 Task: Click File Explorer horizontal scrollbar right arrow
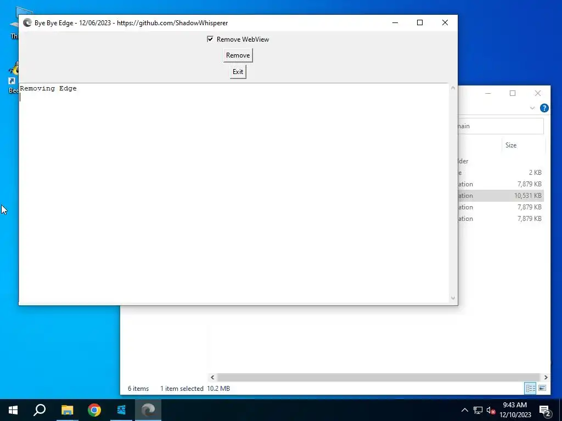[546, 377]
